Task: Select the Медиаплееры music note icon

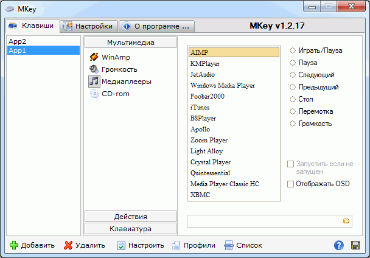Action: coord(94,82)
